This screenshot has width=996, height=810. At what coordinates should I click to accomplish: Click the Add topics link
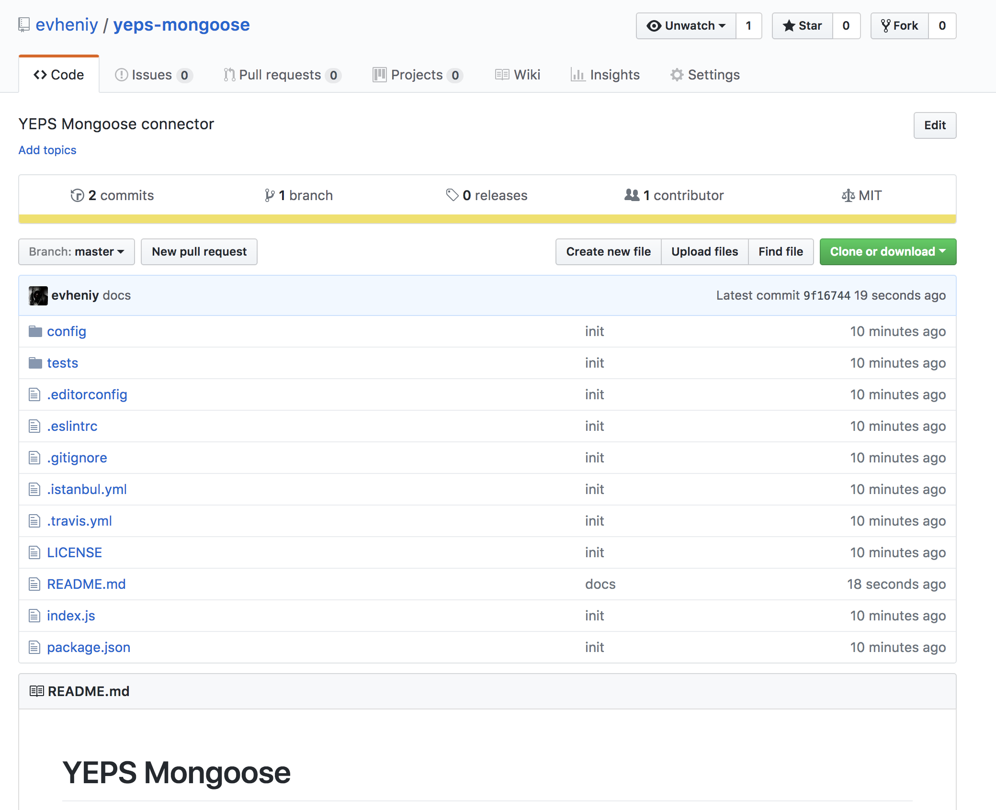(x=47, y=150)
